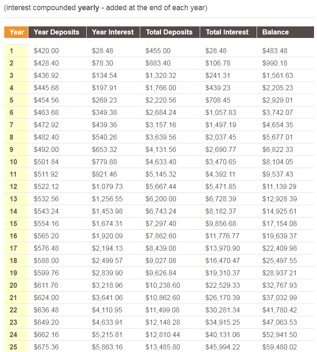Click the year 13 row number cell
Viewport: 317px width, 352px height.
(x=13, y=199)
